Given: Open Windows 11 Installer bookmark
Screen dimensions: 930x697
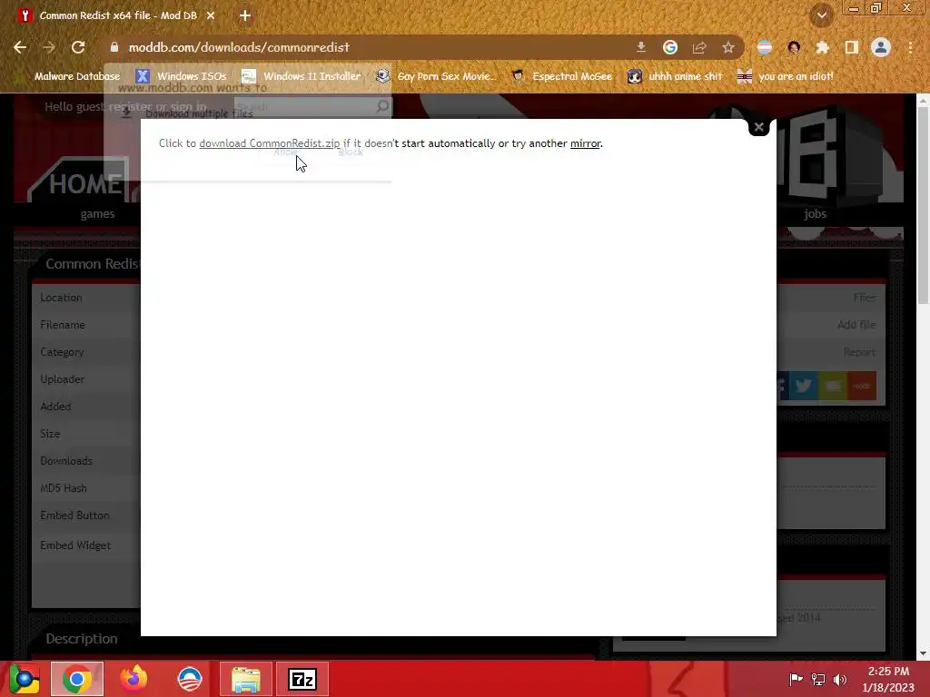Looking at the screenshot, I should (x=302, y=76).
